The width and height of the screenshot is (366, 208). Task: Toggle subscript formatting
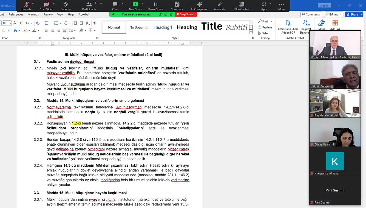click(x=3, y=30)
